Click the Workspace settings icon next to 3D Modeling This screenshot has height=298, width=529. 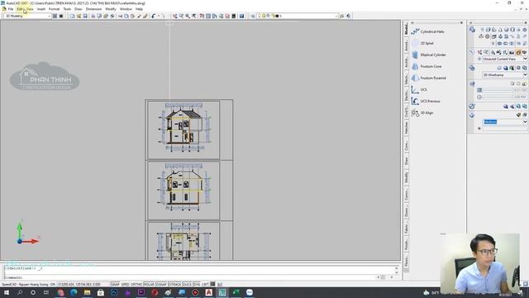[x=55, y=16]
